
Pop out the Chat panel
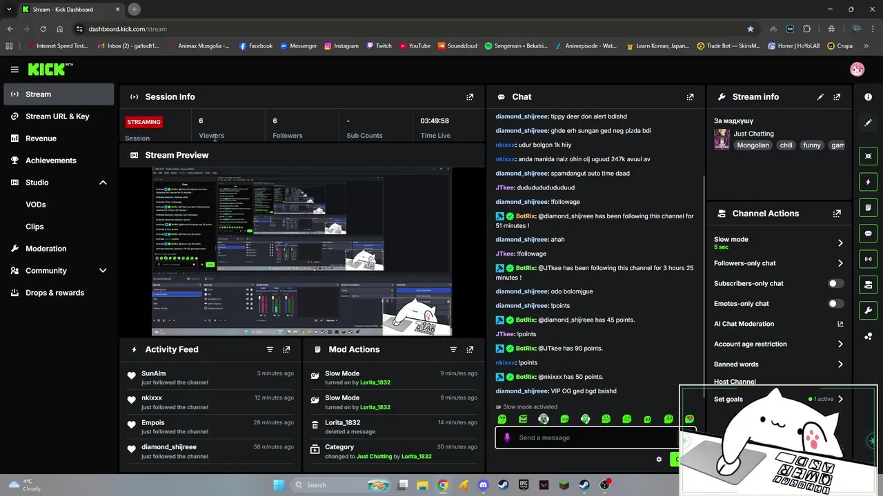[690, 97]
